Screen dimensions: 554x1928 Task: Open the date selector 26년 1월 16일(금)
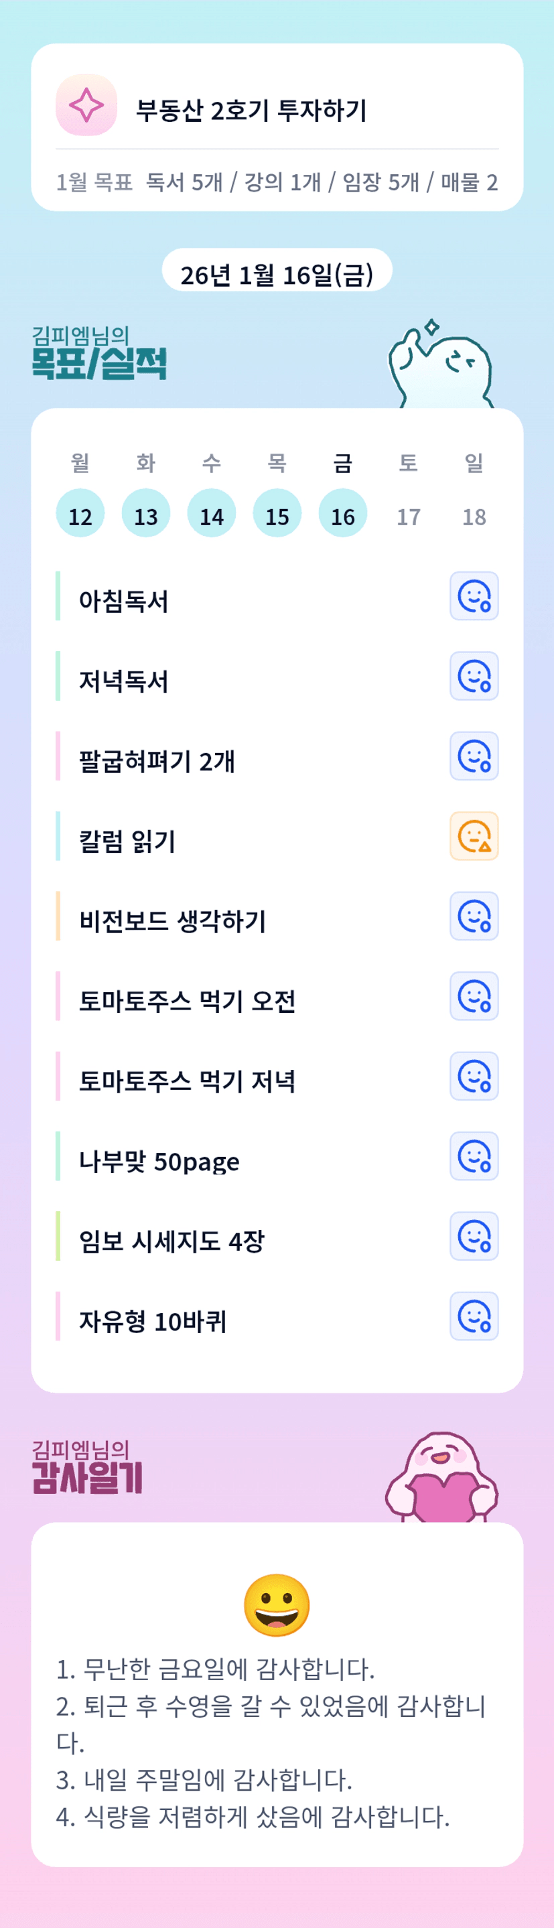click(x=277, y=274)
